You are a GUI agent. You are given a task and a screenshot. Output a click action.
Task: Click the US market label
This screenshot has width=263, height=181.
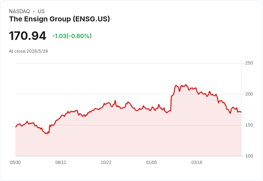pos(41,11)
